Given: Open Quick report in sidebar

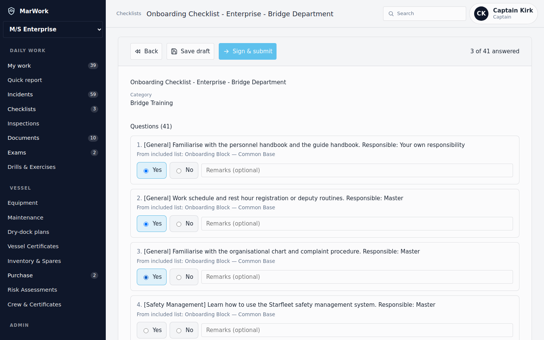Looking at the screenshot, I should [x=53, y=80].
